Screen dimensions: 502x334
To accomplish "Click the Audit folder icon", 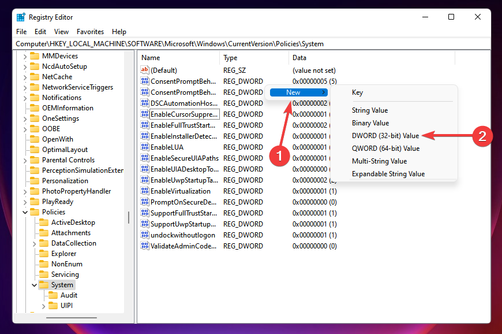I will (x=53, y=295).
